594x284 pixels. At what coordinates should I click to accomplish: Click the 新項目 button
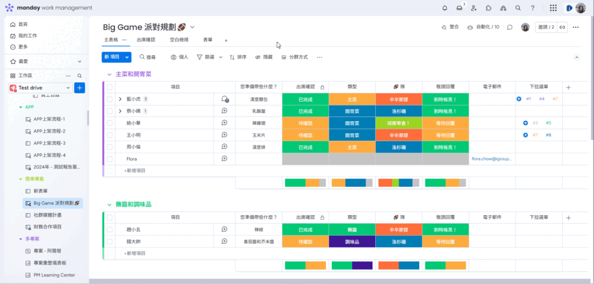point(112,57)
